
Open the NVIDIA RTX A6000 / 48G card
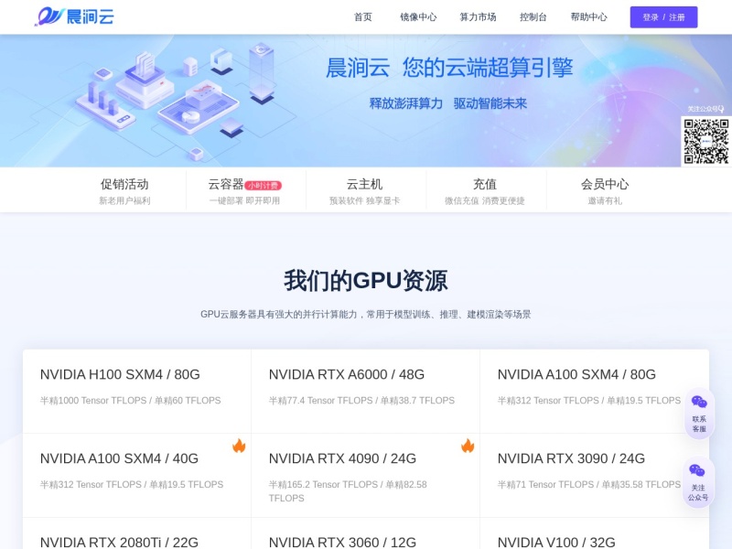tap(365, 392)
